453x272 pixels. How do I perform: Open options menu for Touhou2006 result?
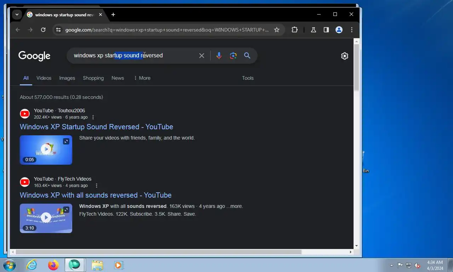coord(93,117)
